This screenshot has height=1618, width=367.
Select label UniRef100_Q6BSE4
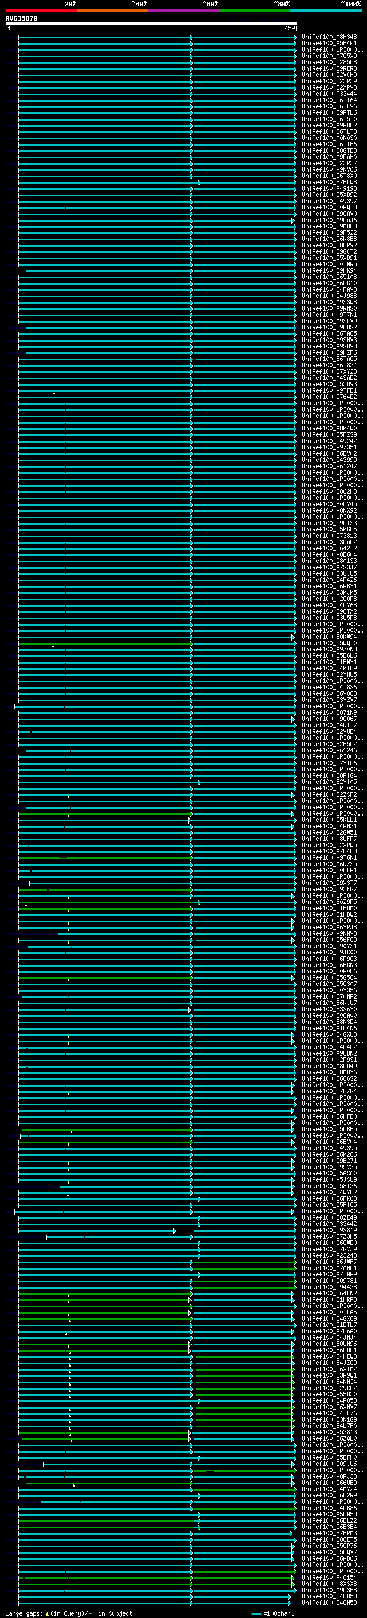pos(329,1527)
